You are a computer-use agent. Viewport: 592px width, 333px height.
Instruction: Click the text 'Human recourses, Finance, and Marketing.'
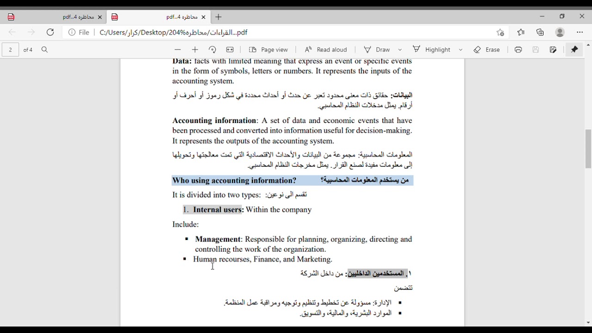click(x=263, y=259)
